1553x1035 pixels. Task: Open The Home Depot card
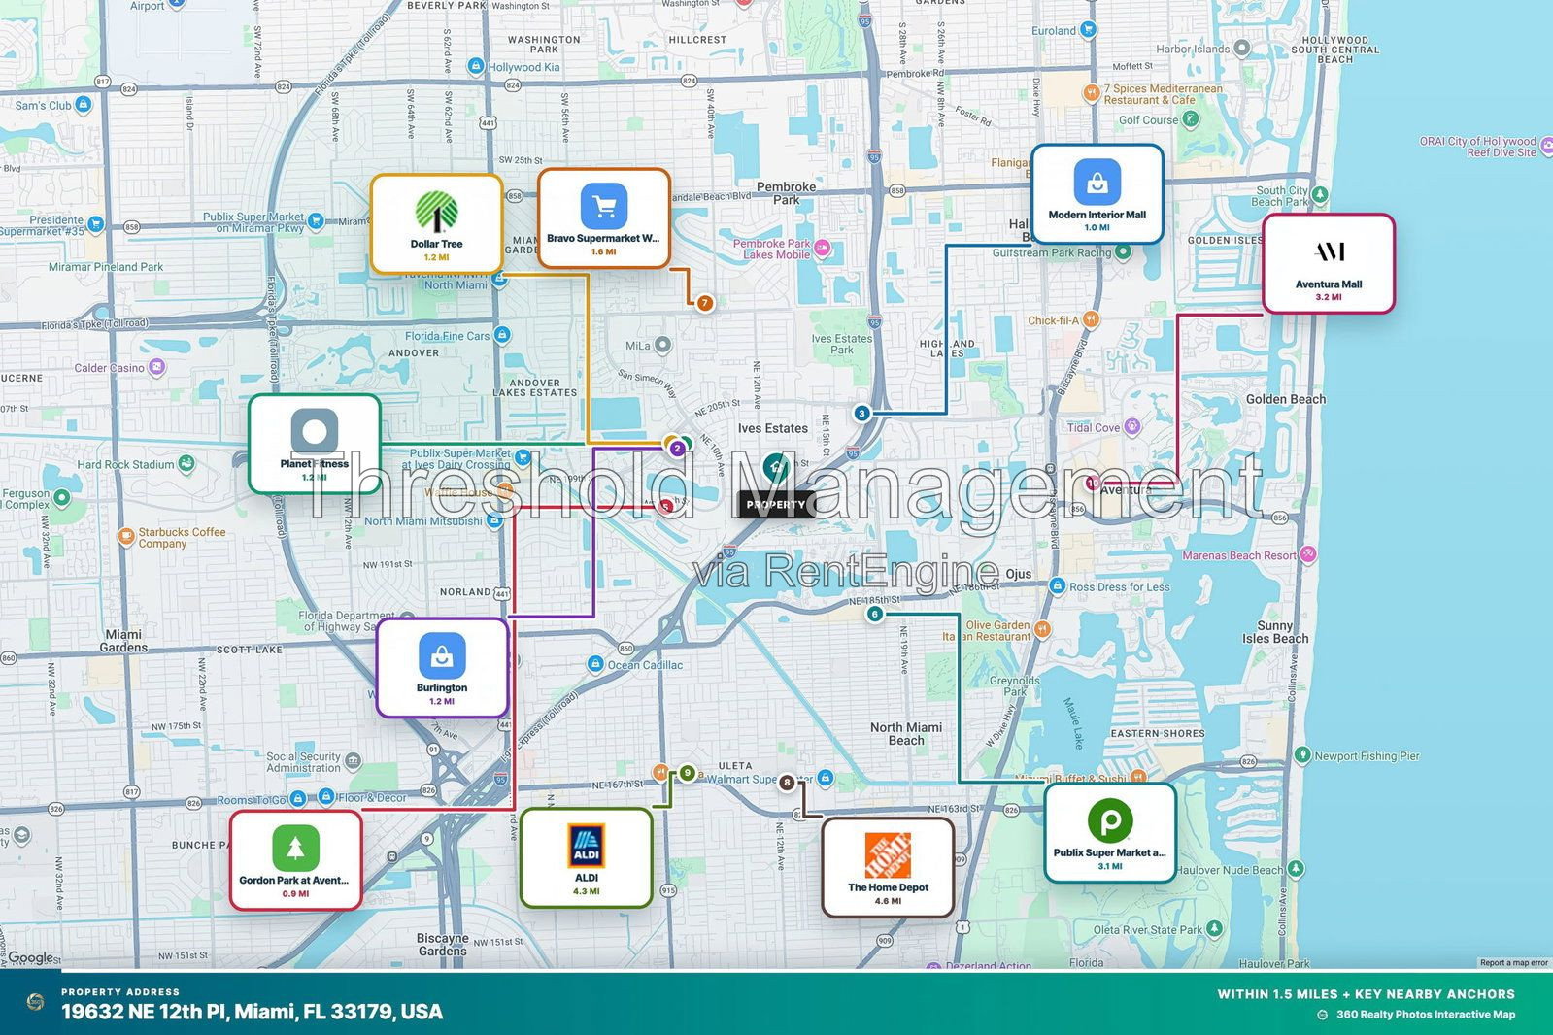tap(888, 867)
